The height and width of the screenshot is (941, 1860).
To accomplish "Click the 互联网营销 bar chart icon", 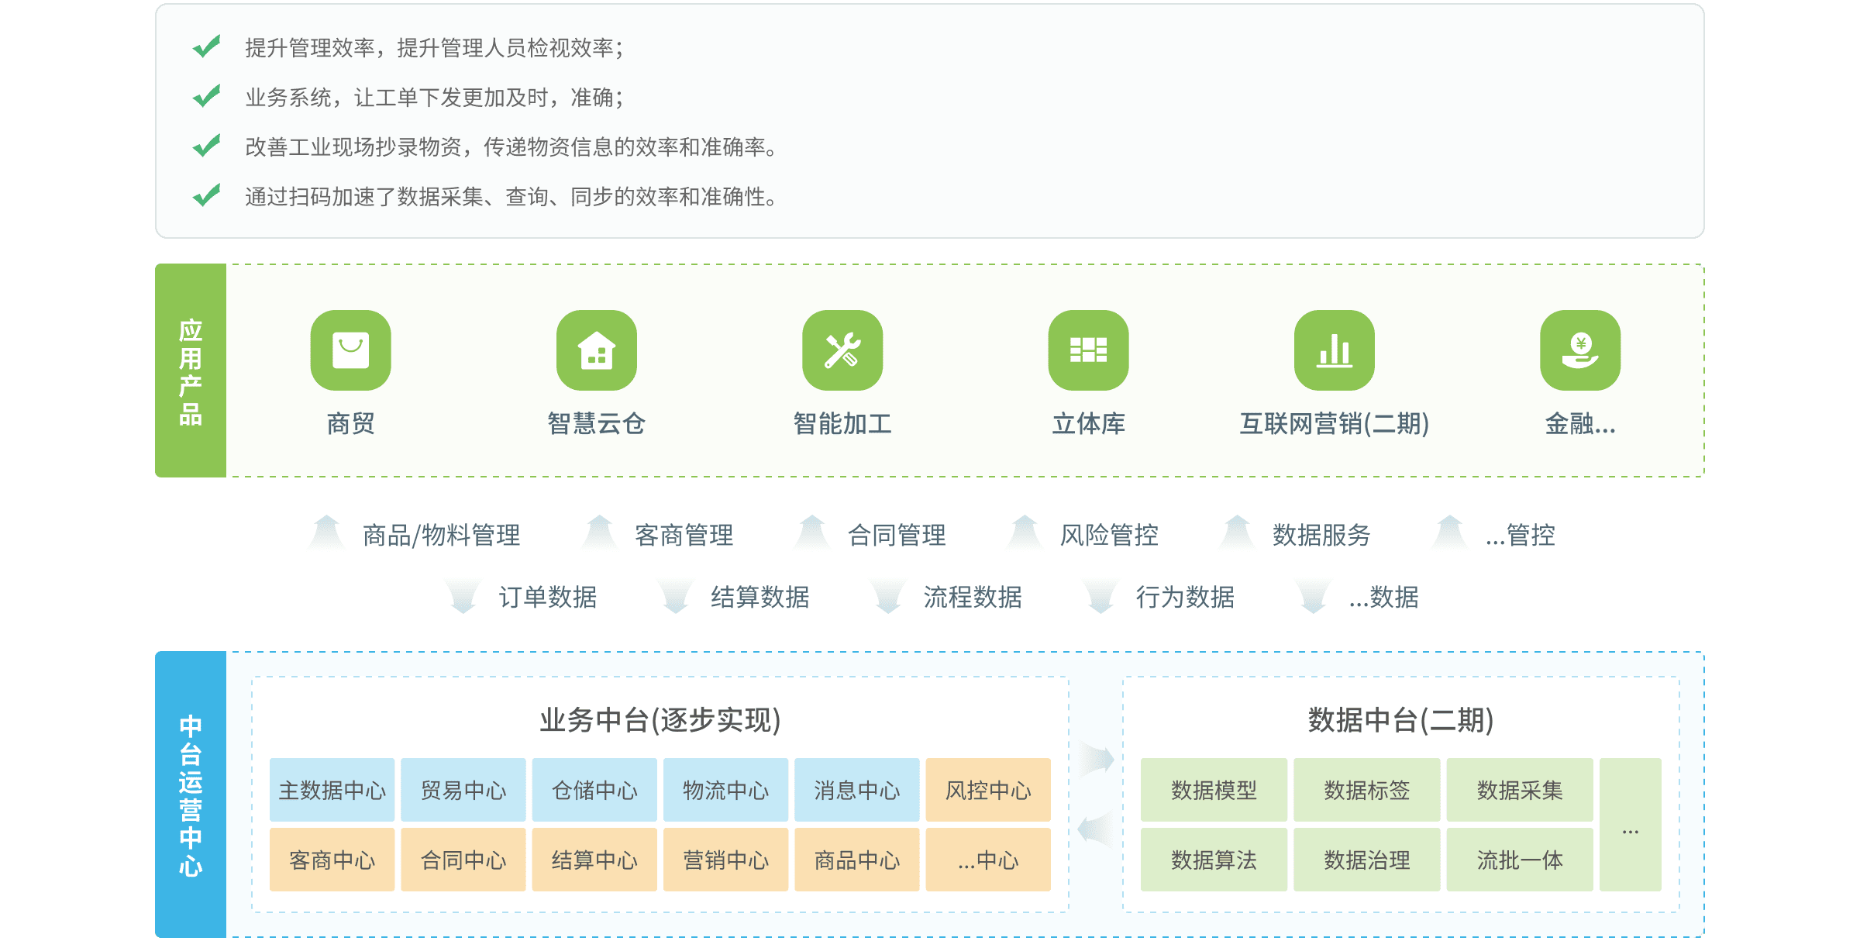I will pyautogui.click(x=1334, y=350).
